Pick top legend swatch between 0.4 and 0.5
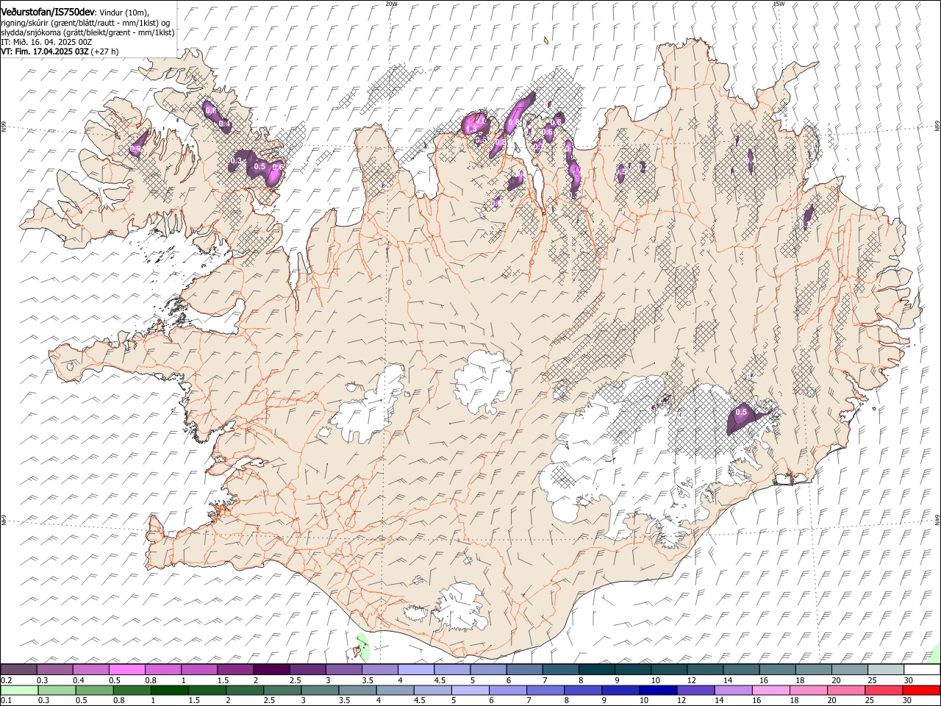Viewport: 941px width, 706px height. coord(90,669)
